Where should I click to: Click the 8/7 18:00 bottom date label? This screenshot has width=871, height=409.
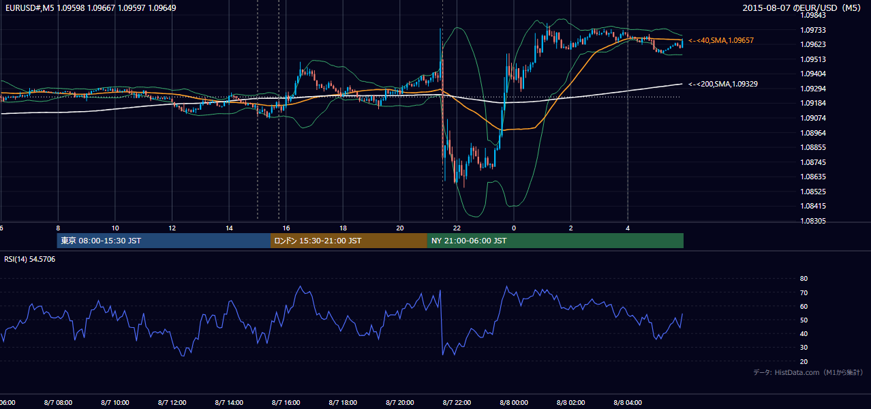click(x=343, y=403)
